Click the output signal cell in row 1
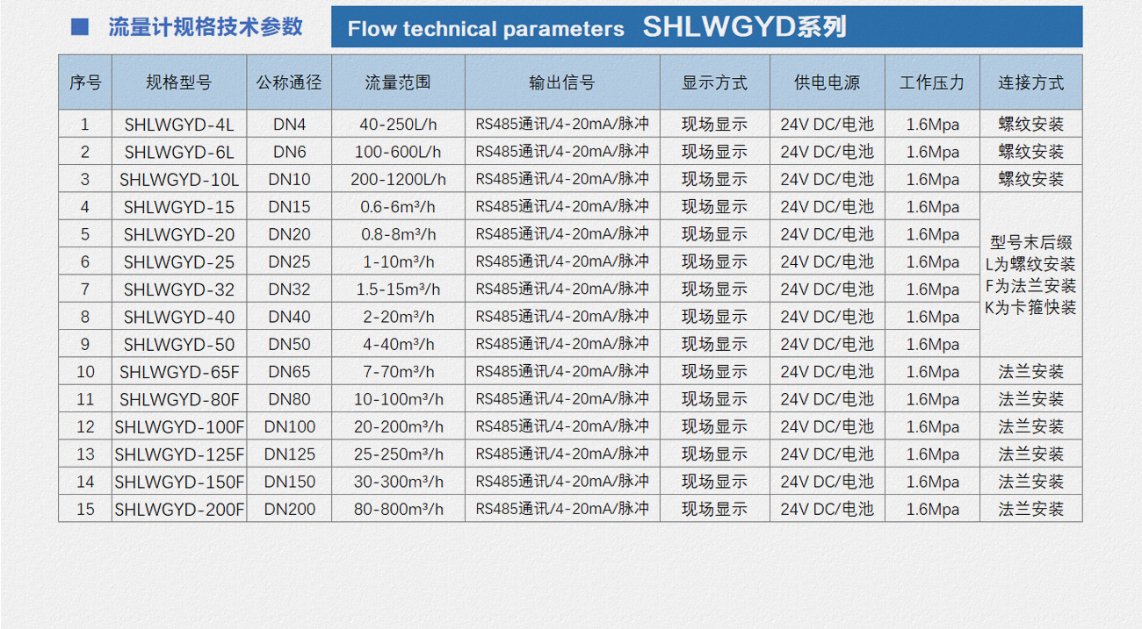The width and height of the screenshot is (1142, 629). pyautogui.click(x=562, y=124)
